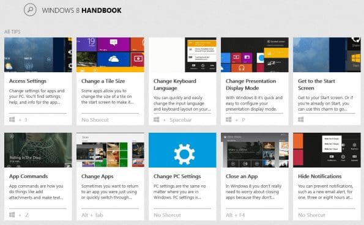Click the Windows key icon under Access Settings

(x=12, y=120)
